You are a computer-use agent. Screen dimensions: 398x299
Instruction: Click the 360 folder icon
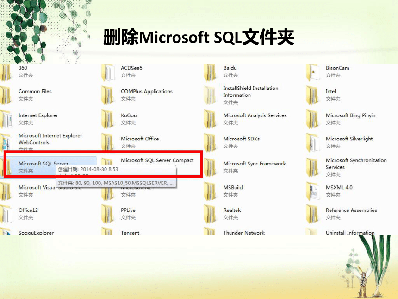click(x=6, y=72)
